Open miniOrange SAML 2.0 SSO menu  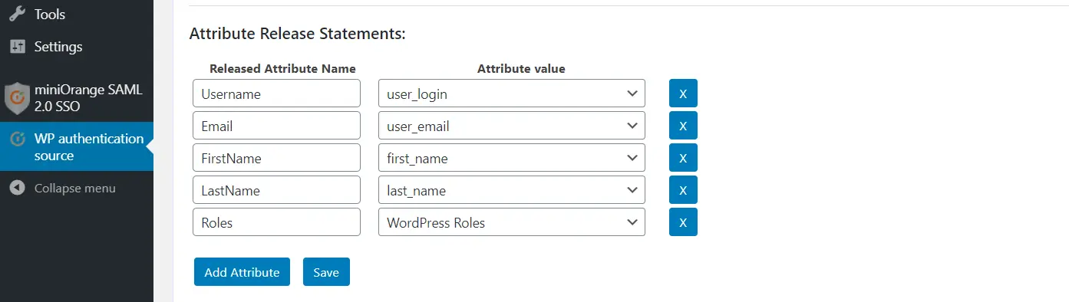click(x=77, y=98)
